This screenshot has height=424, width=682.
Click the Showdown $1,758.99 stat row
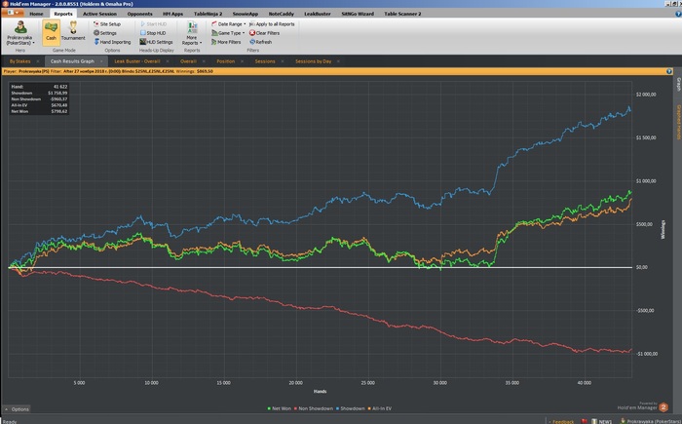[39, 93]
